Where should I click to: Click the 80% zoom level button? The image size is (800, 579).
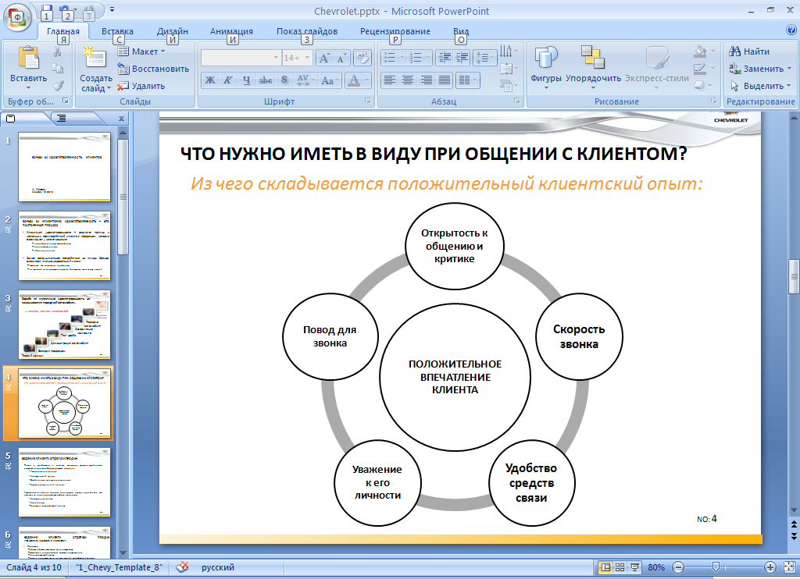656,567
